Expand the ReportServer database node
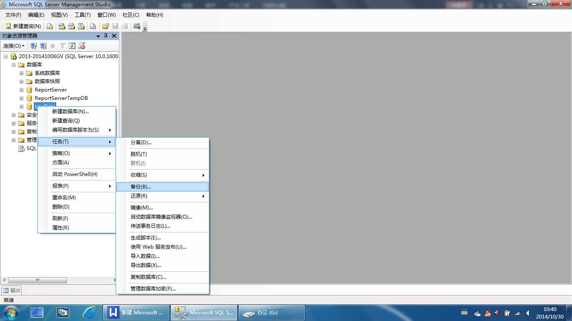572x321 pixels. click(21, 90)
